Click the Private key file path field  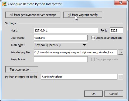(76, 52)
